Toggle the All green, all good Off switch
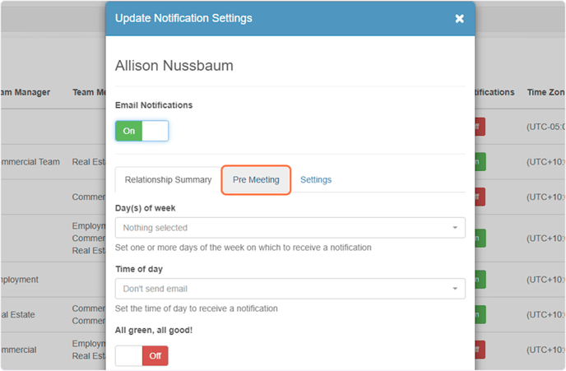This screenshot has height=371, width=566. [x=141, y=356]
